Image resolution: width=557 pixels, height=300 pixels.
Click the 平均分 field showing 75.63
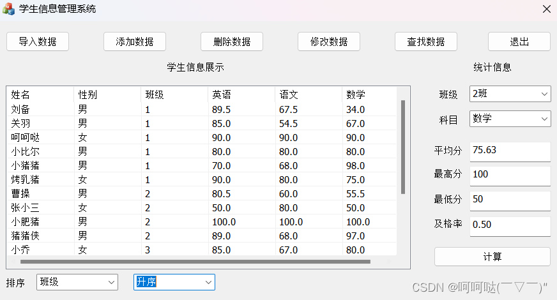[510, 152]
